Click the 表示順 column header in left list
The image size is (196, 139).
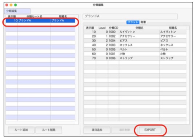coord(12,16)
